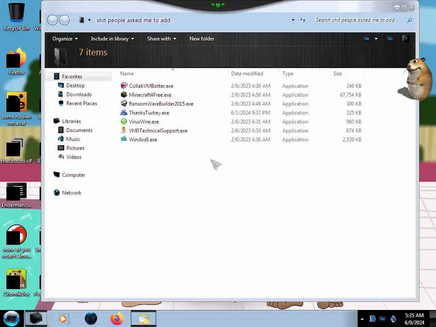Click the ThanksTurkey.exe file icon
This screenshot has width=436, height=327.
124,112
